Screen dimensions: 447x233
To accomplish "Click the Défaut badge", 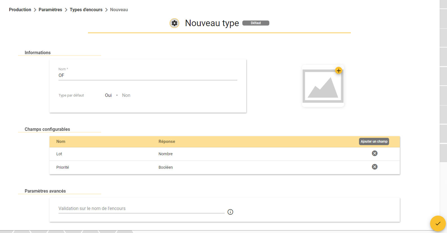I will pyautogui.click(x=256, y=23).
